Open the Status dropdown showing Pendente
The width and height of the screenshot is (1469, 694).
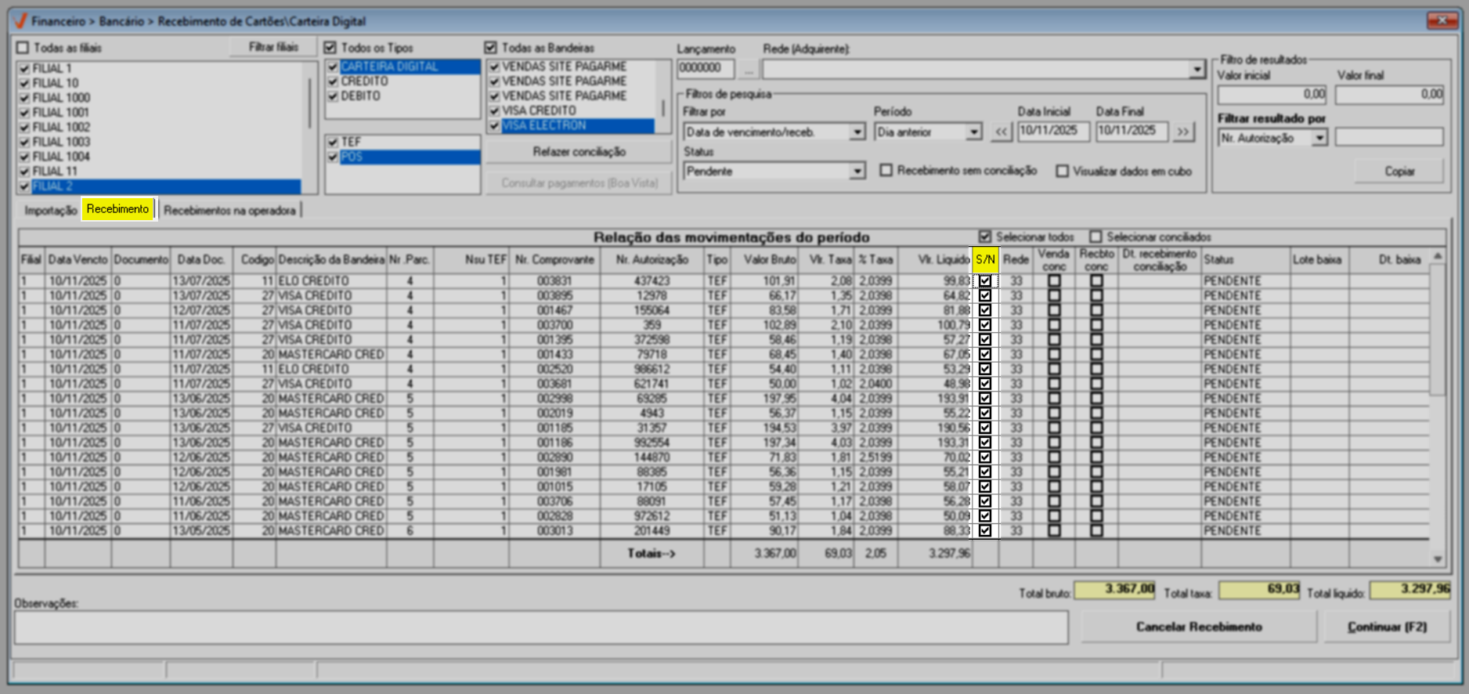click(x=857, y=172)
